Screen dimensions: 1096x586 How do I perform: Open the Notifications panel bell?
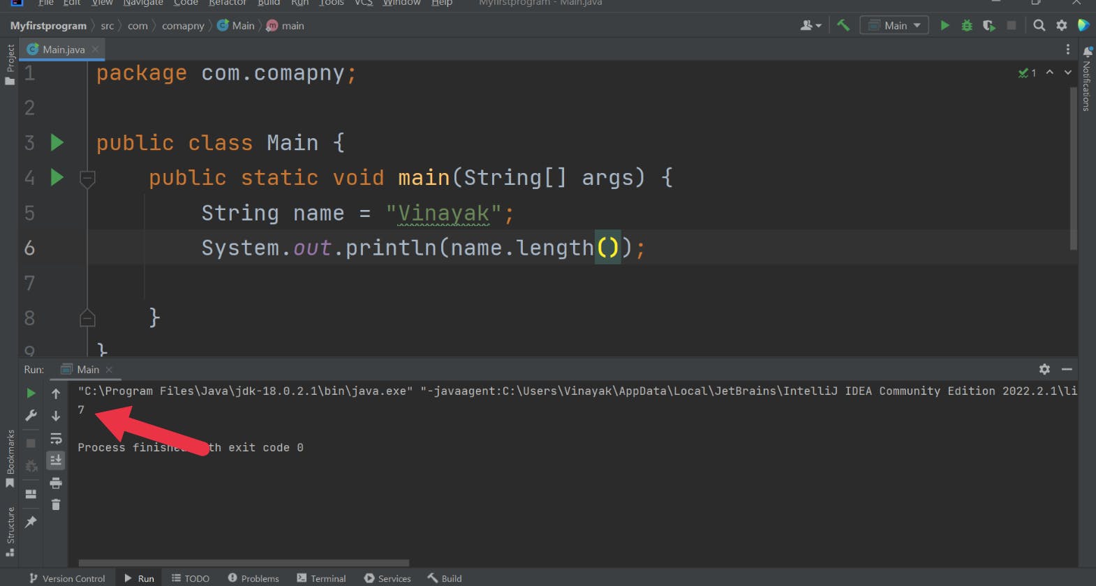(1087, 52)
